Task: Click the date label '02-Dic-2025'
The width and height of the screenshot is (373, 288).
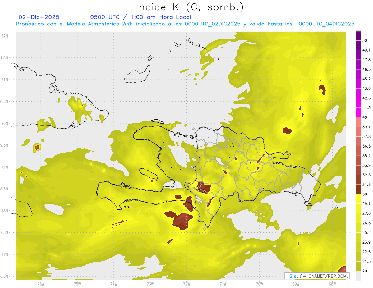Action: 39,17
